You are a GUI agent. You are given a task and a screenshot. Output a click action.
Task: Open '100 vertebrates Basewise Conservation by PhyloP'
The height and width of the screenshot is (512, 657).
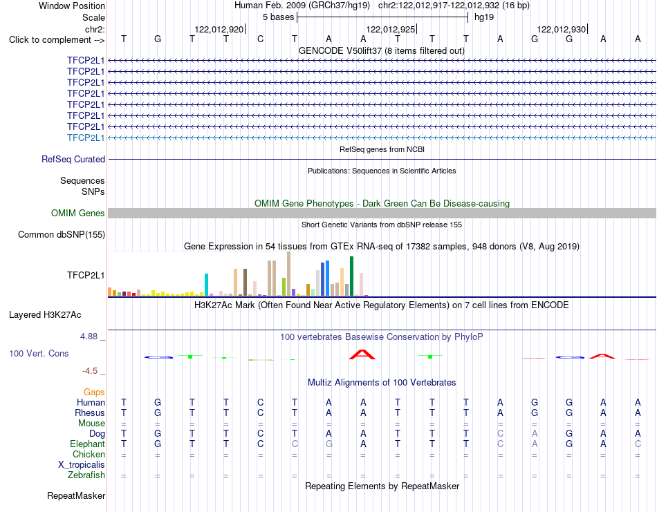tap(382, 337)
